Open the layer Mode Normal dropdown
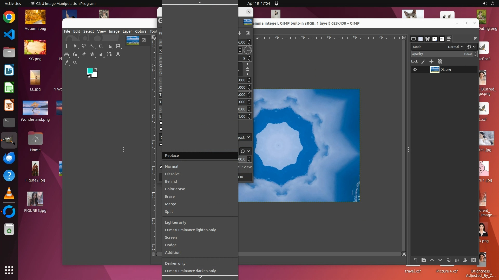The width and height of the screenshot is (499, 280). click(x=456, y=47)
